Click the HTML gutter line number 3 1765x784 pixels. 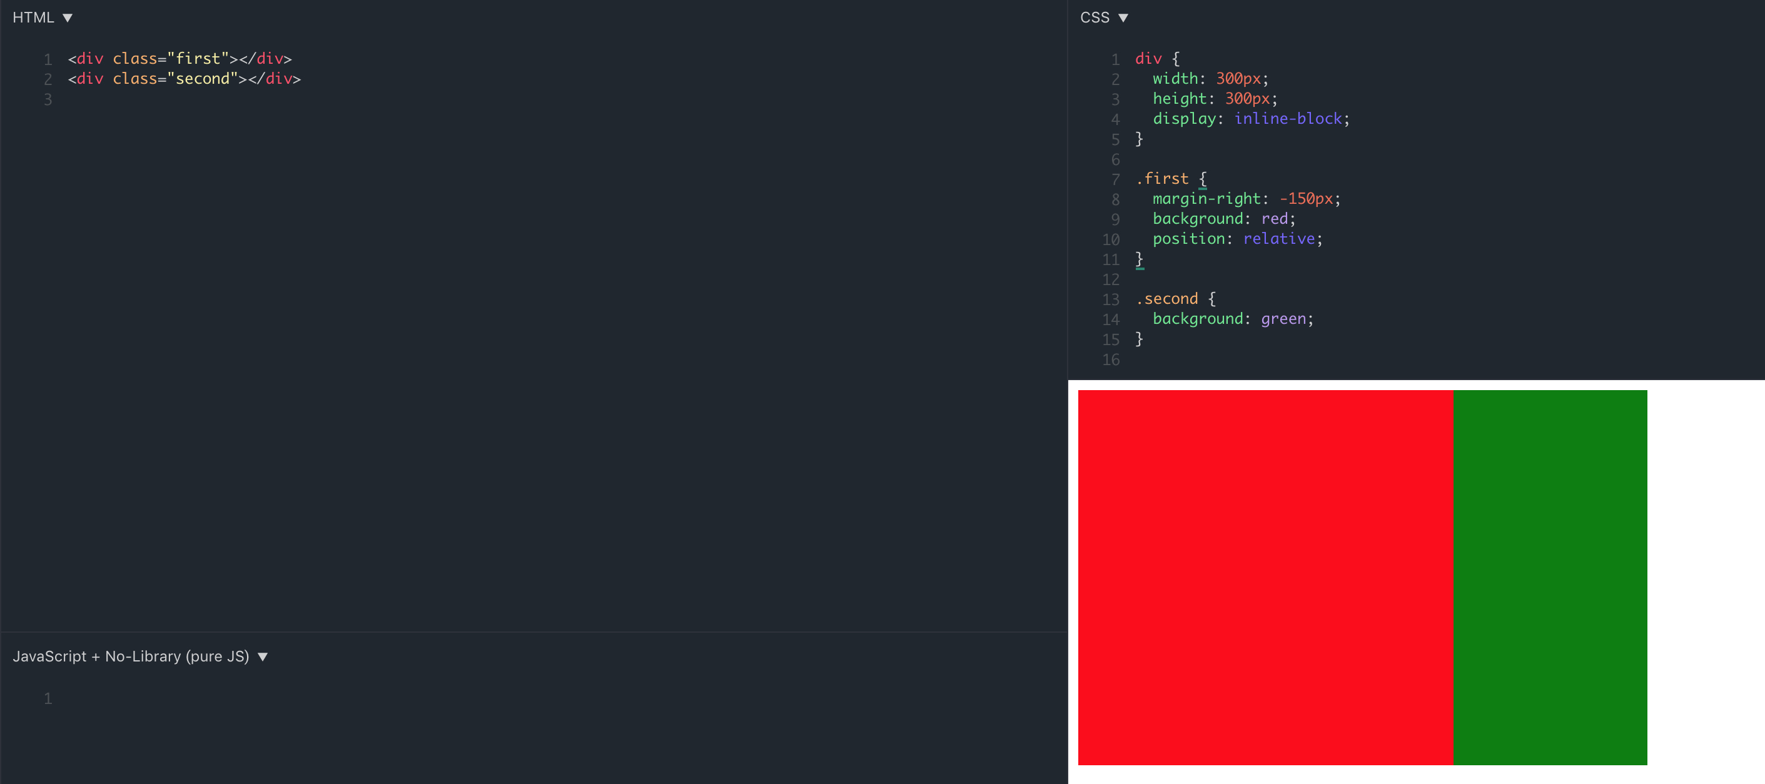[x=48, y=100]
